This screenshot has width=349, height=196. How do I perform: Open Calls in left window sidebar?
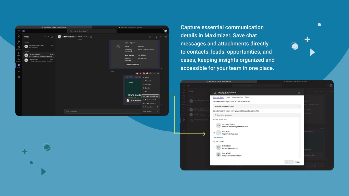pos(19,54)
